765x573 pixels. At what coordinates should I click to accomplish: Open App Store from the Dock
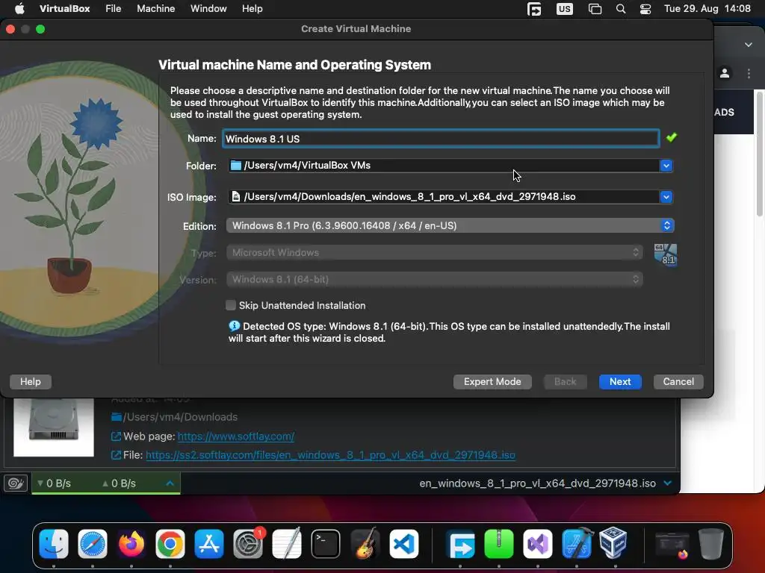coord(209,543)
